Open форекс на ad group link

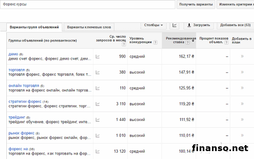18,149
